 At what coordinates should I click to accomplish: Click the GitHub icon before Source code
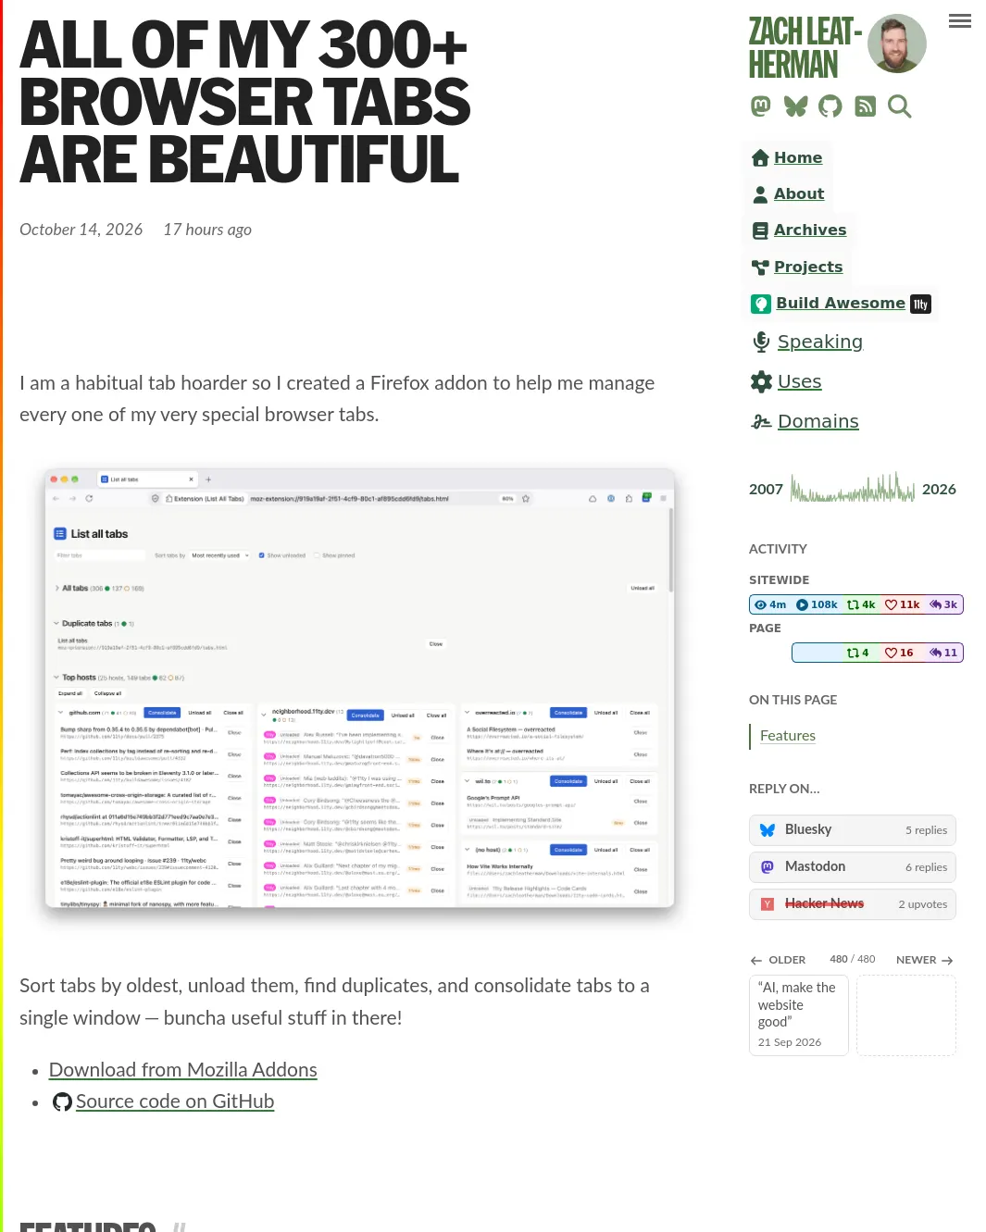(62, 1102)
